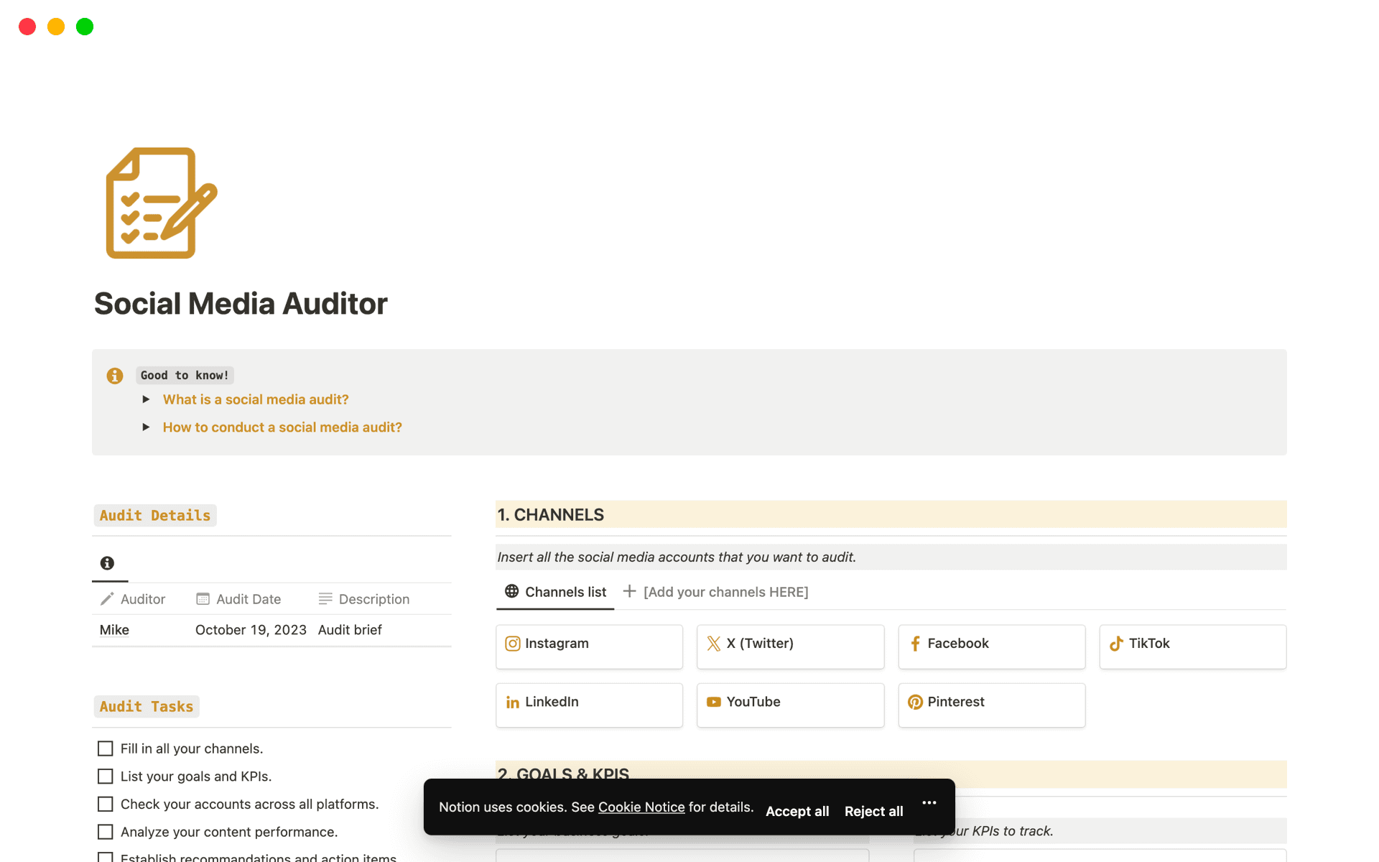Image resolution: width=1379 pixels, height=862 pixels.
Task: Select the Pinterest icon
Action: click(x=915, y=702)
